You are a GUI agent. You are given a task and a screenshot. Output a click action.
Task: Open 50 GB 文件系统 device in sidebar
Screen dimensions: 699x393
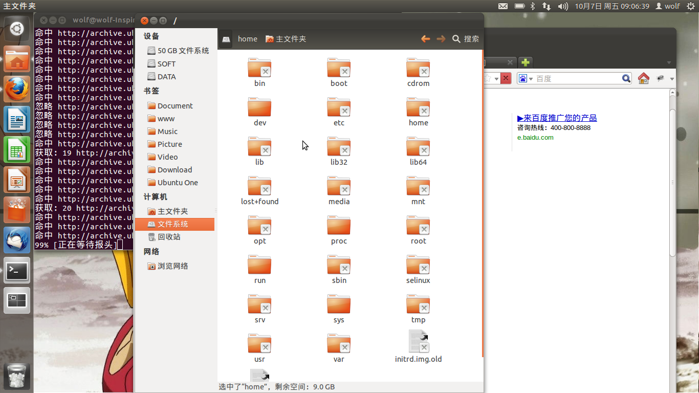click(178, 51)
